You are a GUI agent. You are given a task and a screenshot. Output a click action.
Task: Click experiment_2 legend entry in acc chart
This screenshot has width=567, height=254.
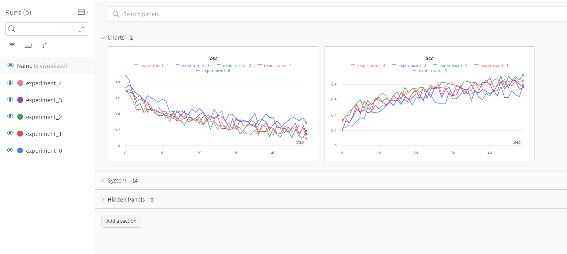point(450,66)
